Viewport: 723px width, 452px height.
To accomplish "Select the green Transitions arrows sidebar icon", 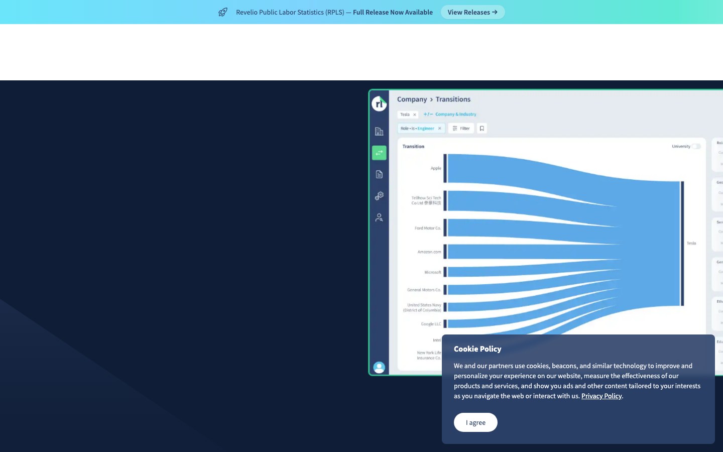I will [x=379, y=153].
